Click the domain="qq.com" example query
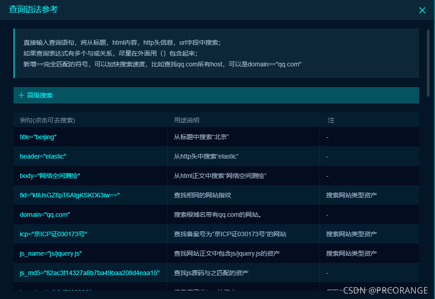The height and width of the screenshot is (299, 435). [x=41, y=215]
